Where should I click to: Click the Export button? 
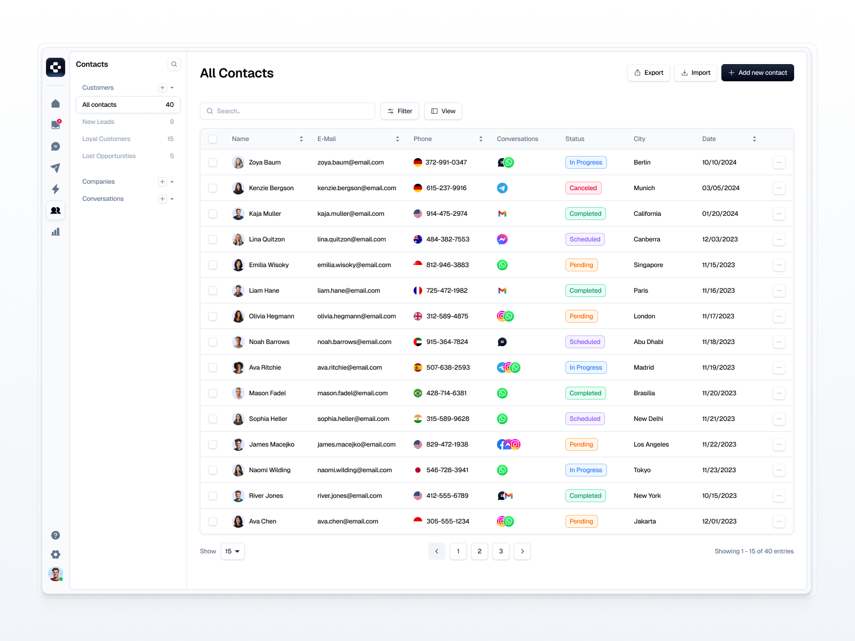click(648, 73)
